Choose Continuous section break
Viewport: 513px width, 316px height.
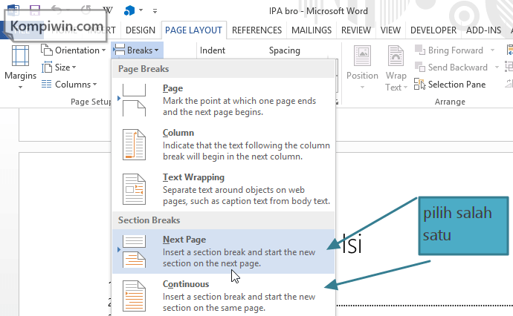click(x=224, y=296)
